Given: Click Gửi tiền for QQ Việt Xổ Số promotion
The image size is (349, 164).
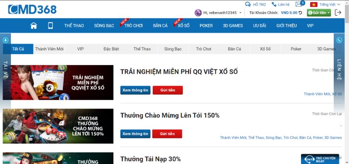Looking at the screenshot, I should click(168, 90).
